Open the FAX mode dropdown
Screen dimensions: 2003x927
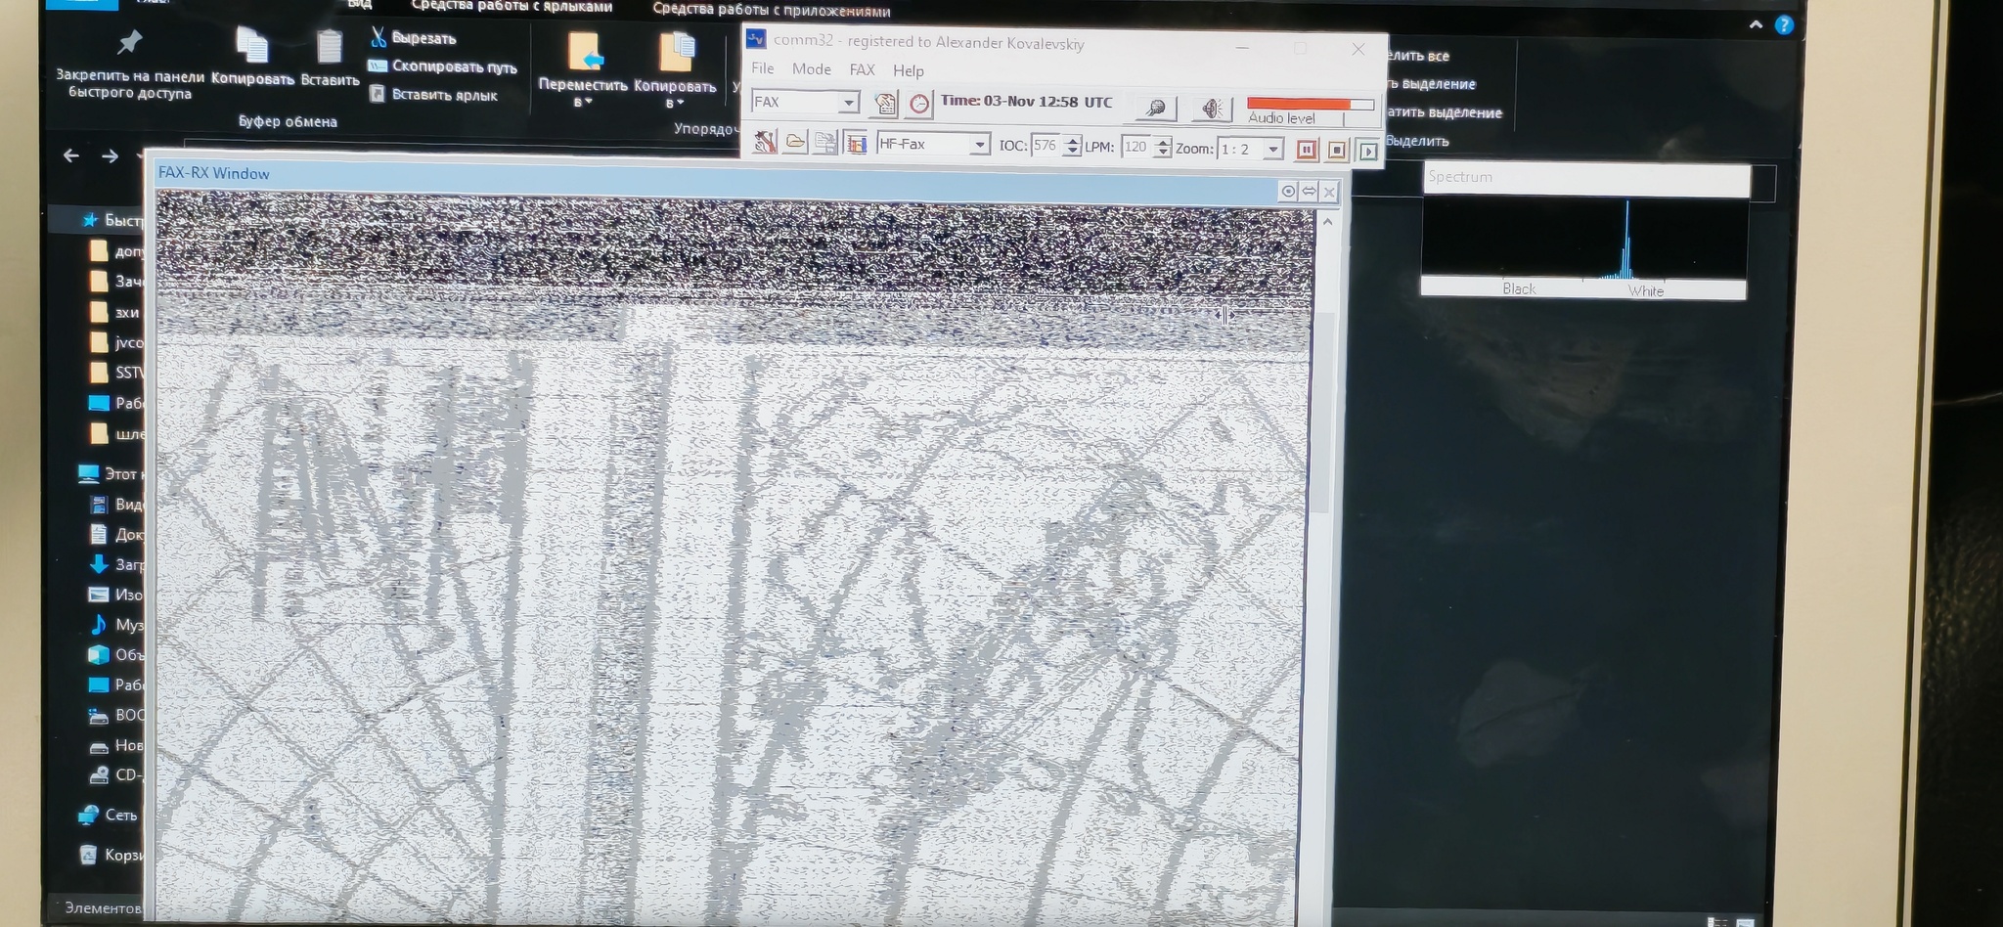click(x=848, y=103)
